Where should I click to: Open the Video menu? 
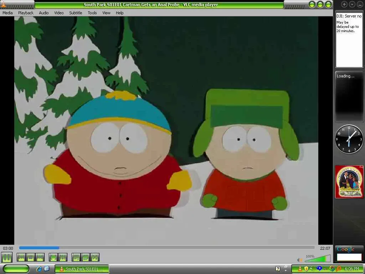coord(59,13)
